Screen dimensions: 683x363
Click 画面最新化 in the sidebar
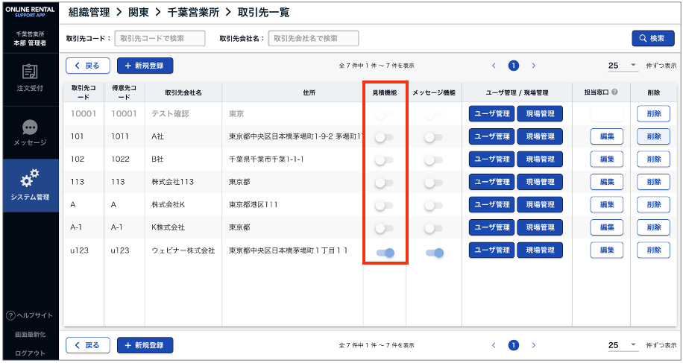[x=30, y=335]
